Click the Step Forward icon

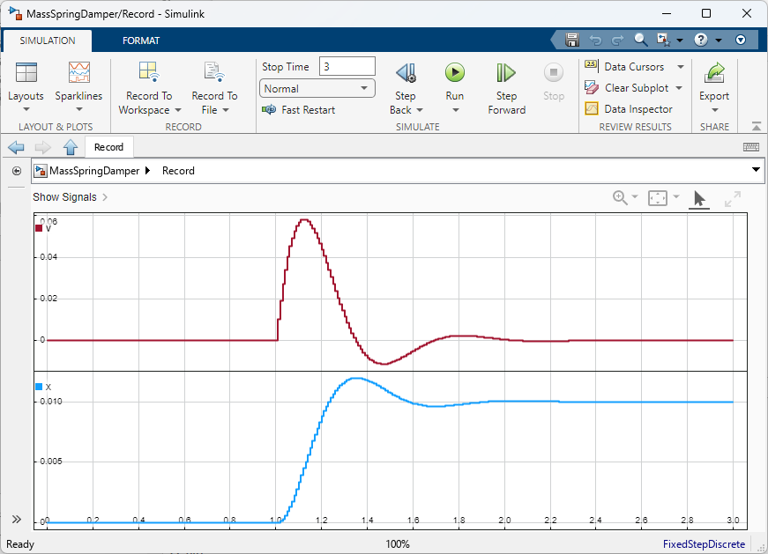tap(506, 73)
